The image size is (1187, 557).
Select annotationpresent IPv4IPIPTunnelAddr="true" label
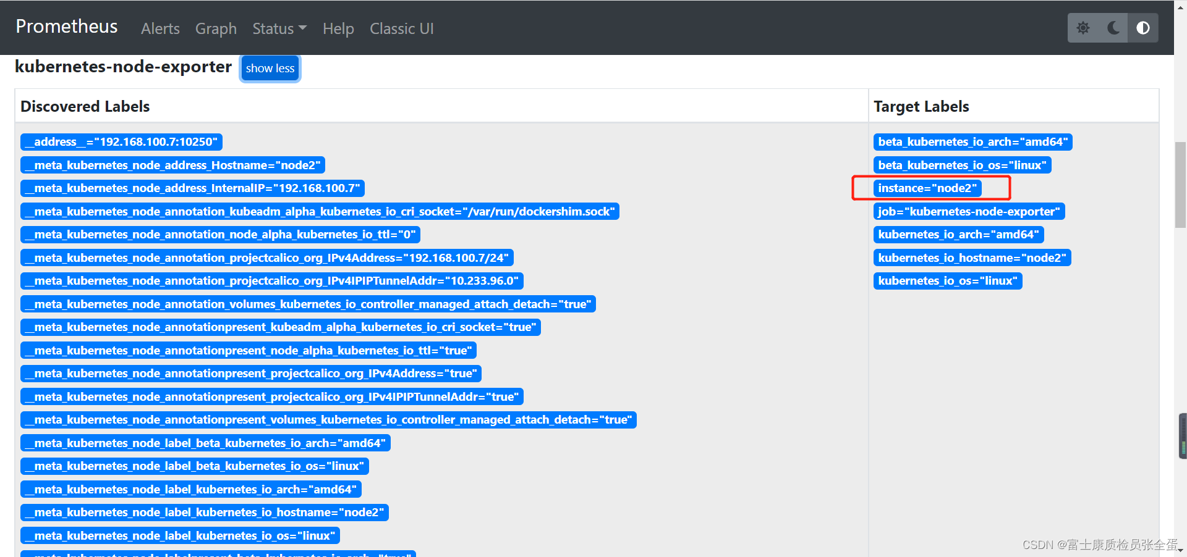tap(272, 396)
